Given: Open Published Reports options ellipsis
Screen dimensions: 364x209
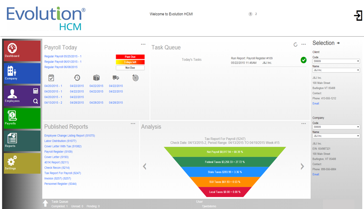Looking at the screenshot, I should pos(133,124).
